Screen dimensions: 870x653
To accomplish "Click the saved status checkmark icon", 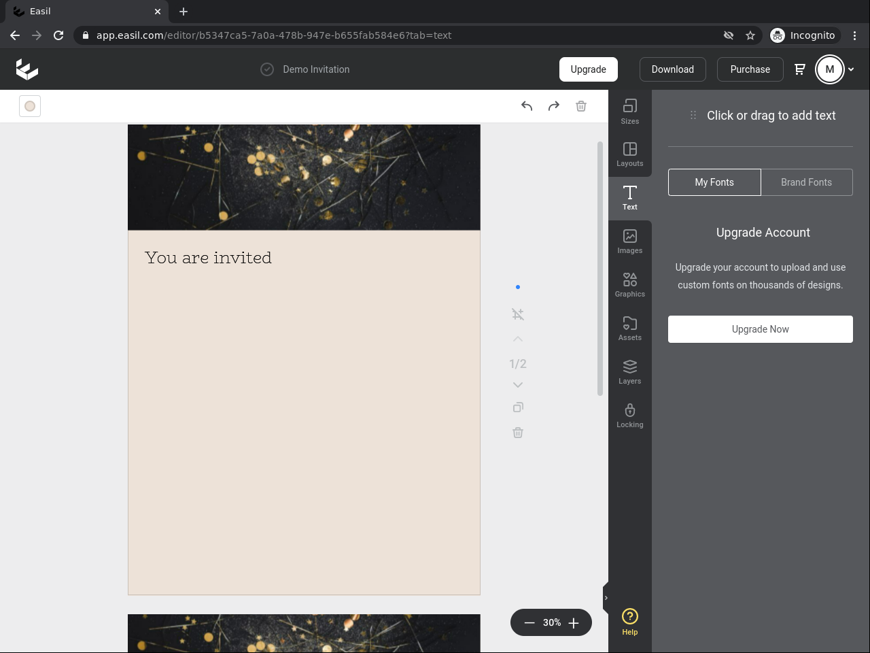I will (267, 69).
